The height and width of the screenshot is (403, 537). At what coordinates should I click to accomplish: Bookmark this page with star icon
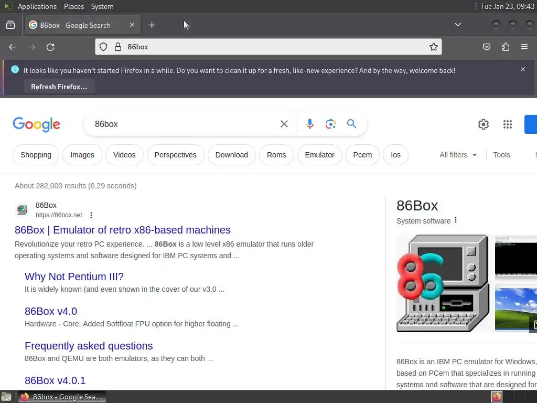click(434, 47)
